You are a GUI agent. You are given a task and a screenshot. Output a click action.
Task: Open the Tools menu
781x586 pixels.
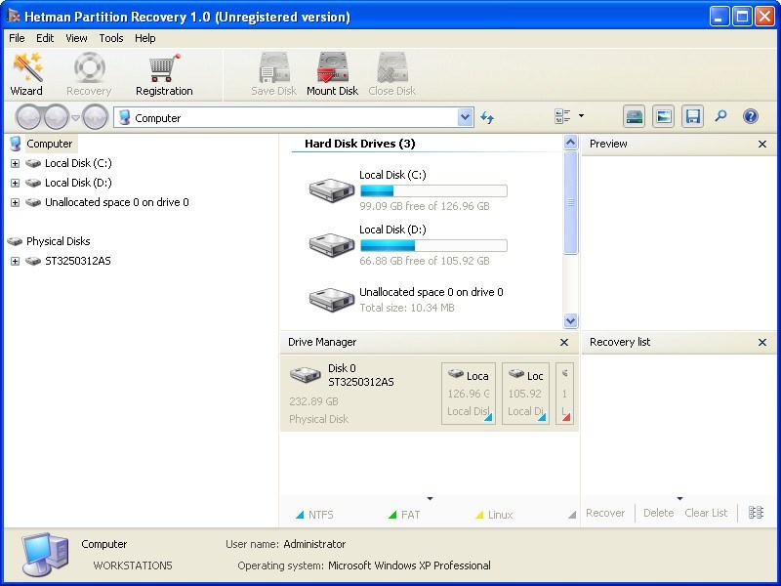(110, 38)
